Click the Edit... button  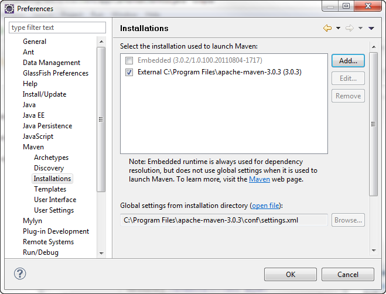348,78
